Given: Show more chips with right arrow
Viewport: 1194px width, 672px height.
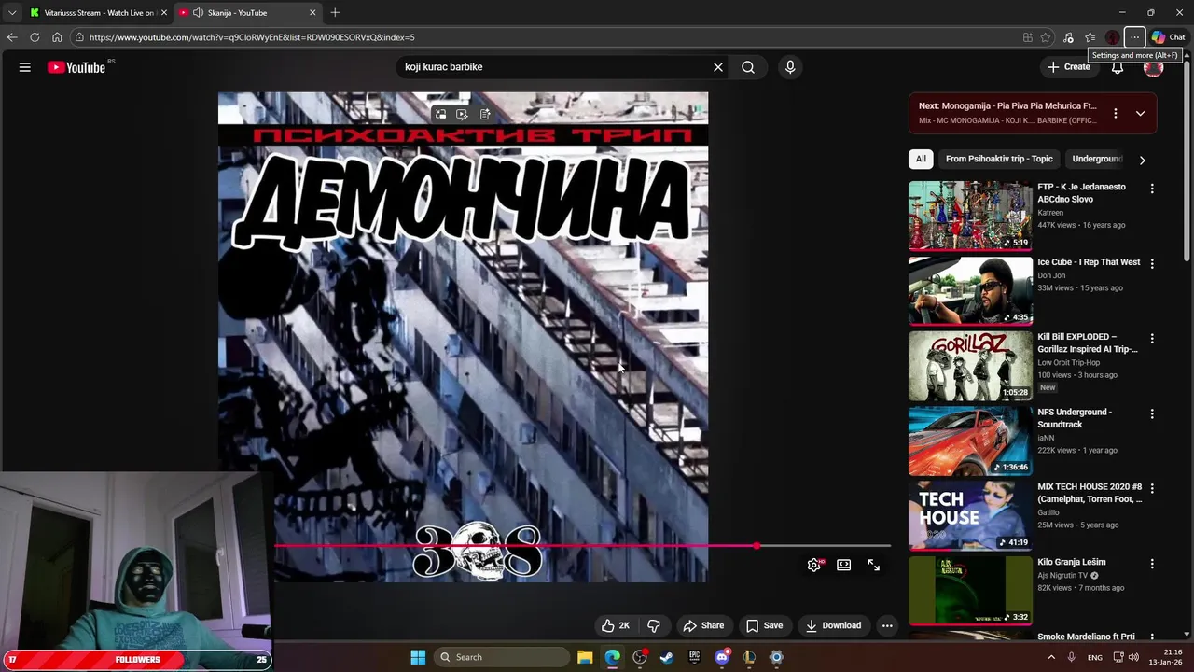Looking at the screenshot, I should [1142, 160].
